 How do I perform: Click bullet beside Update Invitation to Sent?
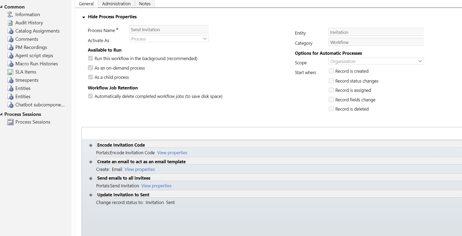pos(91,195)
